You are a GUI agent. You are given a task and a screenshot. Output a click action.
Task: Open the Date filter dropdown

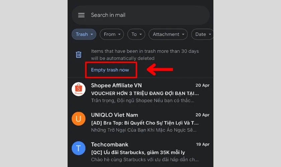coord(202,34)
